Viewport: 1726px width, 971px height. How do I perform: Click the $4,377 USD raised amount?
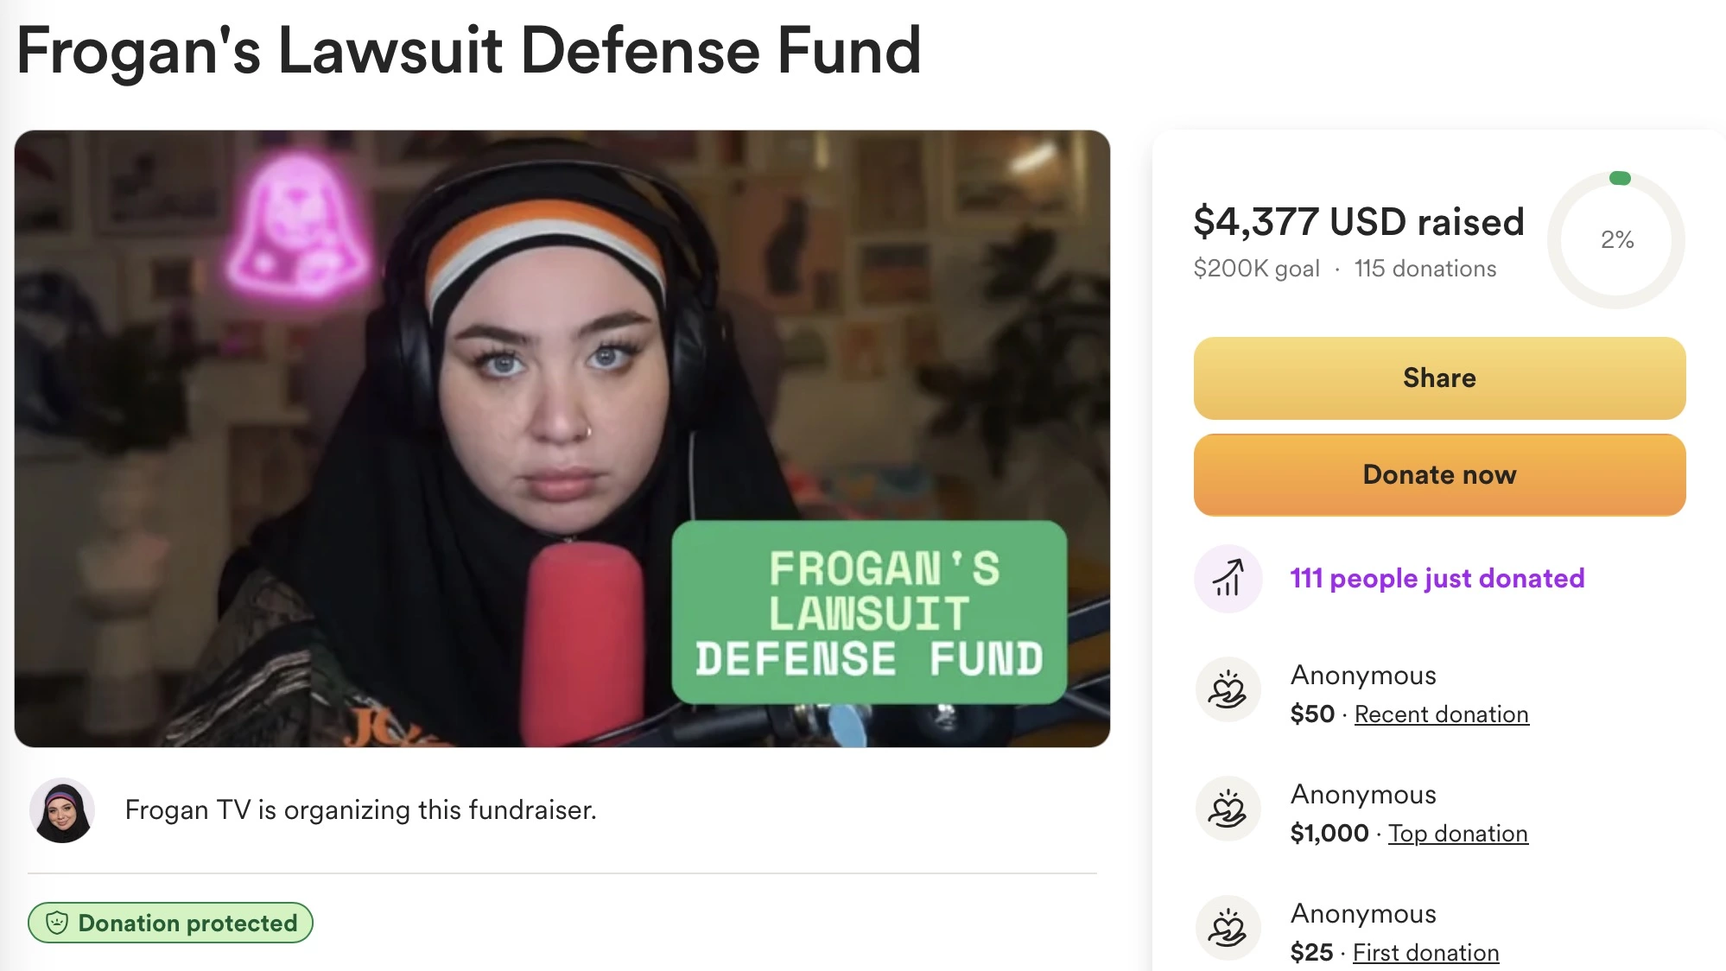(x=1358, y=222)
